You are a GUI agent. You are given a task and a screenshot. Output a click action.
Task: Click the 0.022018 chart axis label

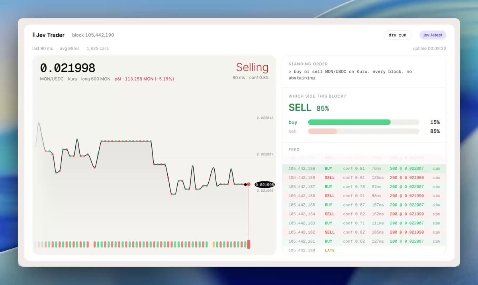coord(265,118)
